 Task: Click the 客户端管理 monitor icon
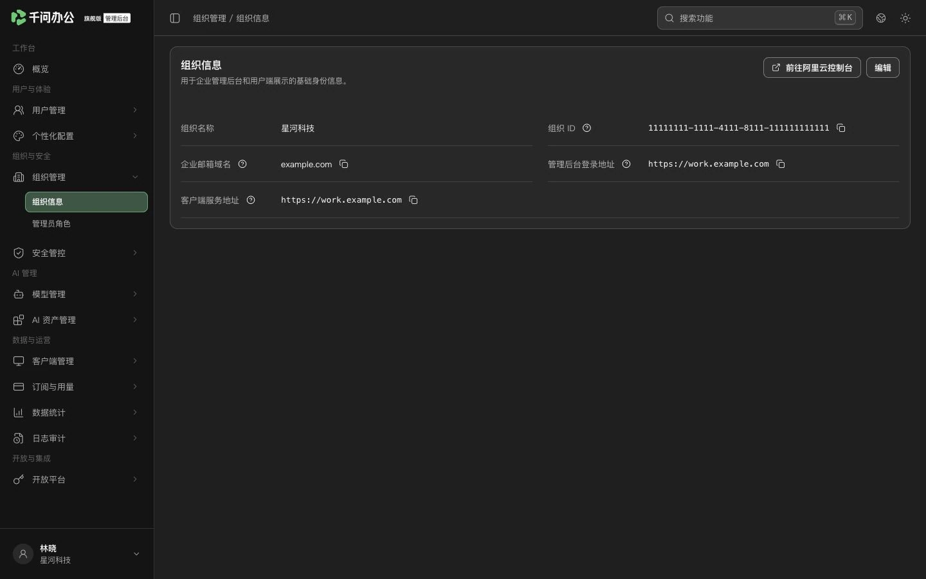pos(19,361)
